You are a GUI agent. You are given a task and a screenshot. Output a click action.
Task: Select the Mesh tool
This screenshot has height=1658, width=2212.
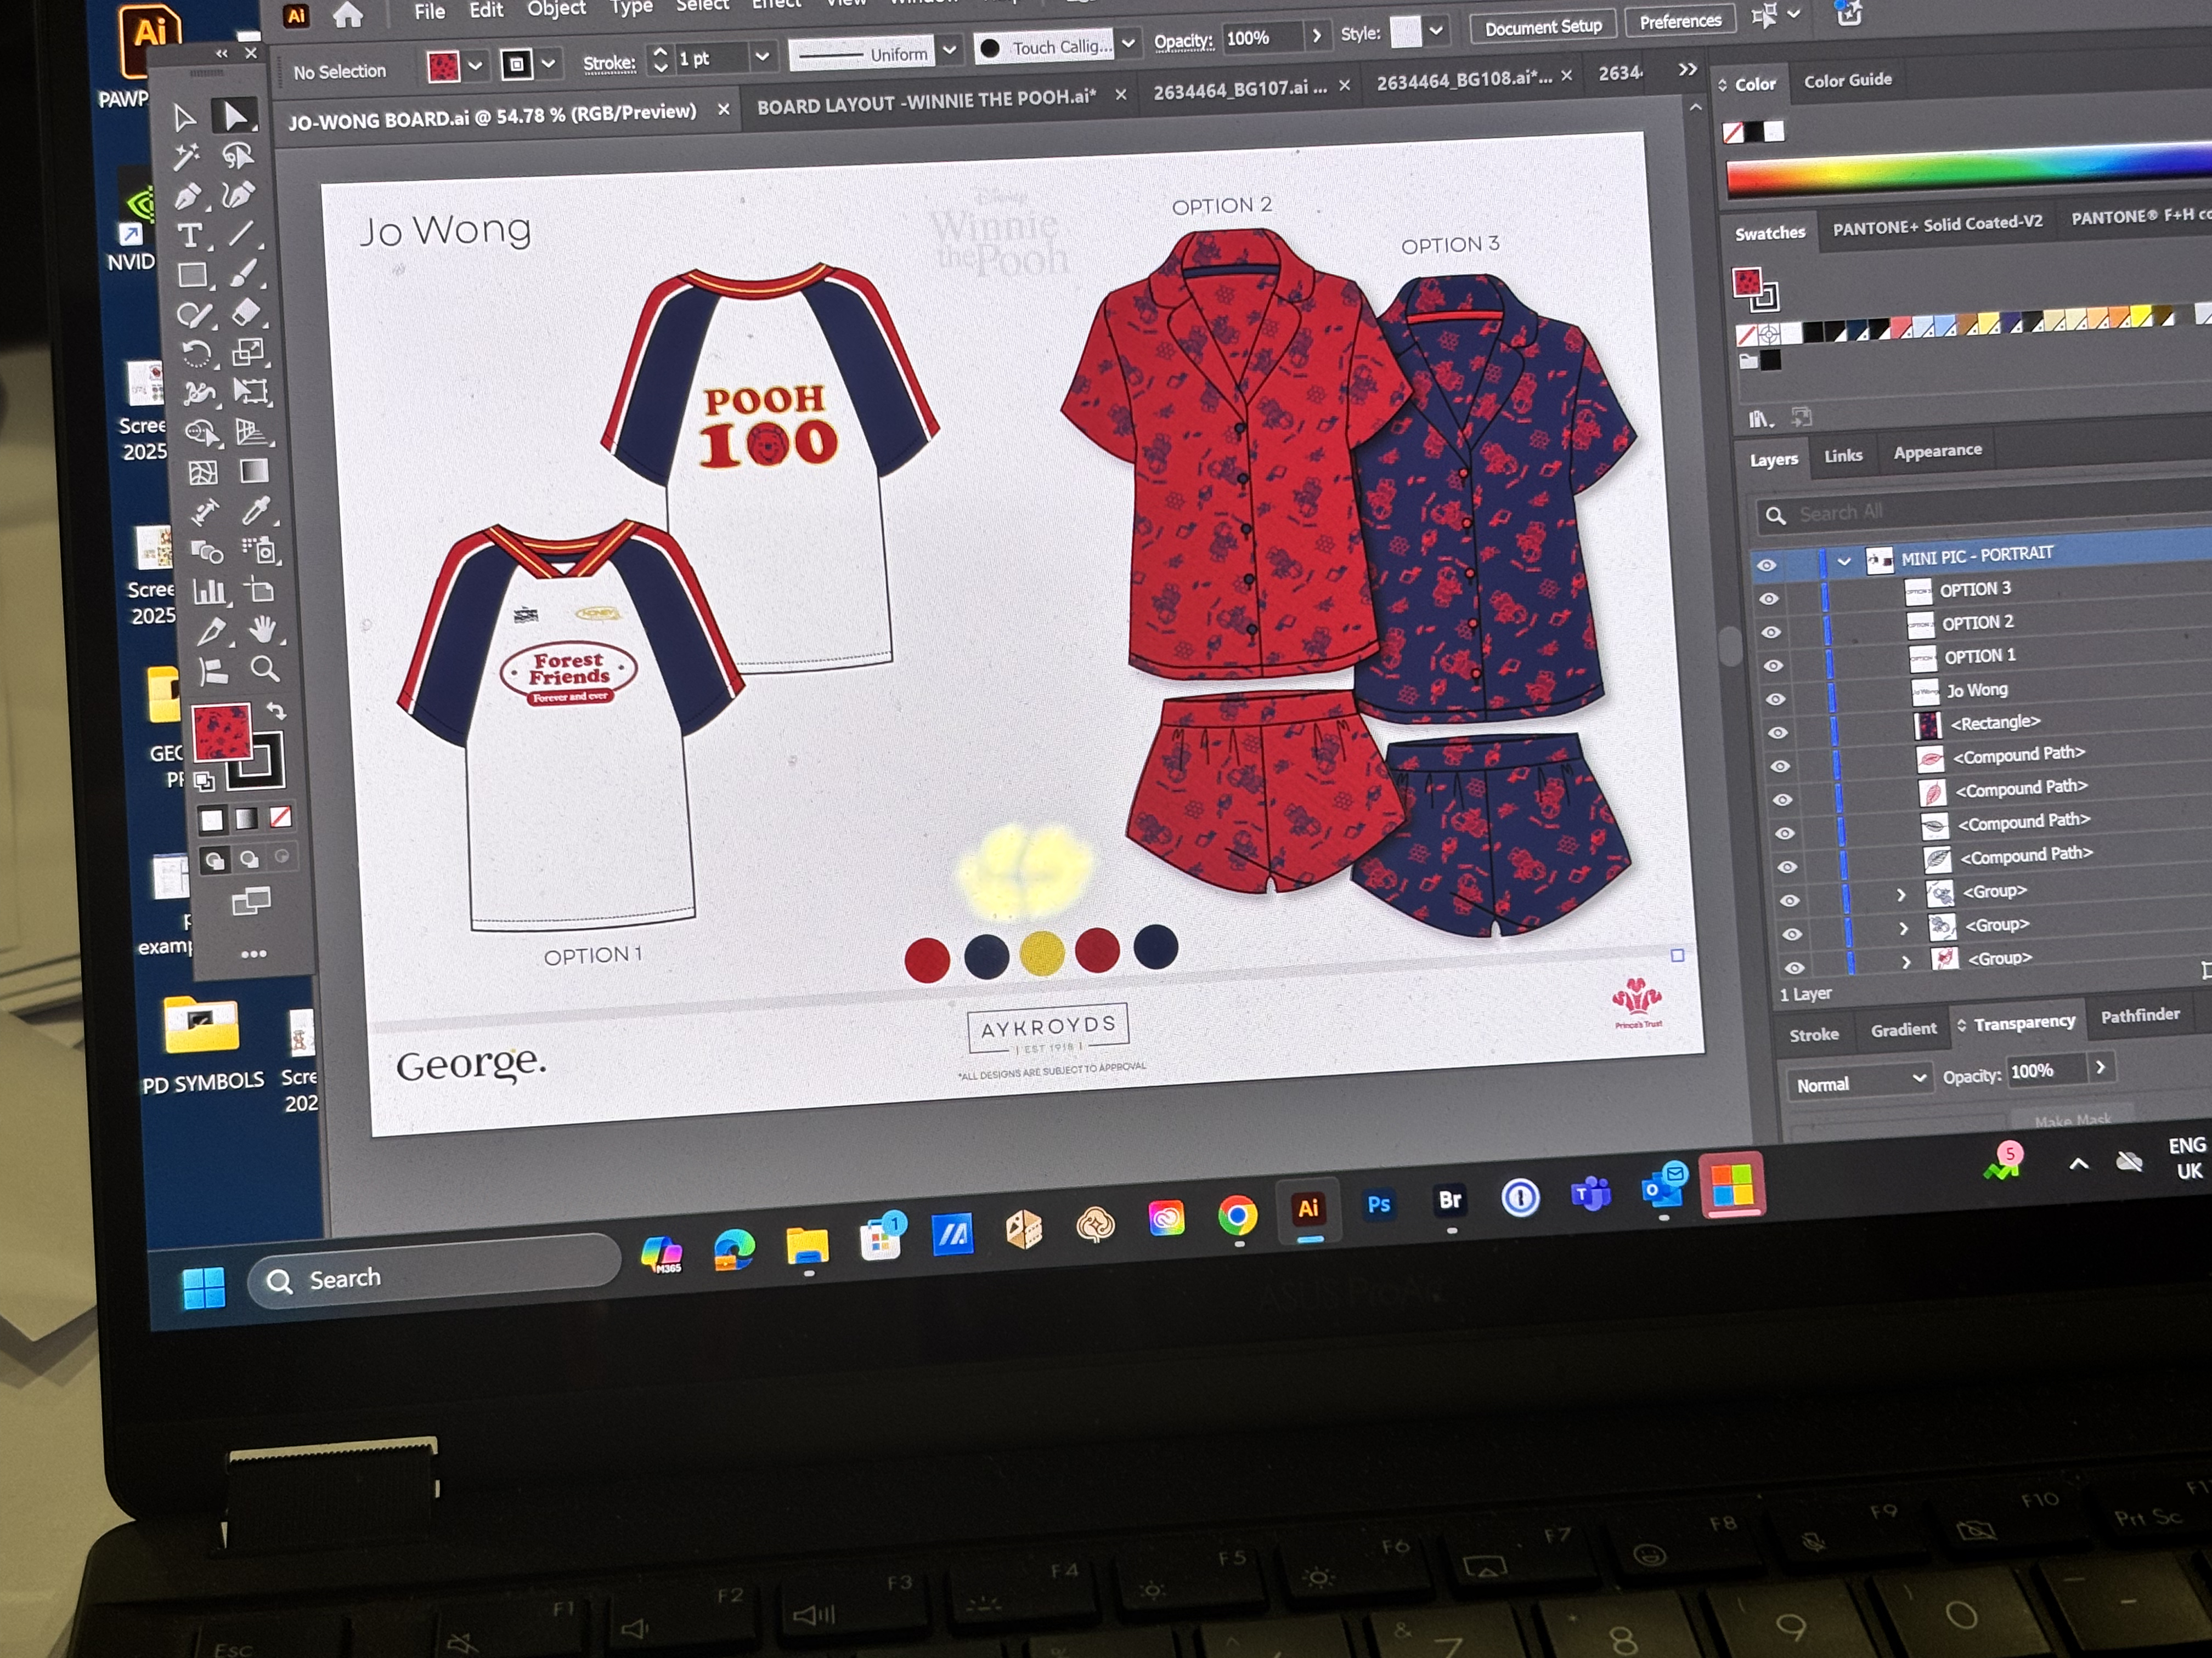click(203, 474)
